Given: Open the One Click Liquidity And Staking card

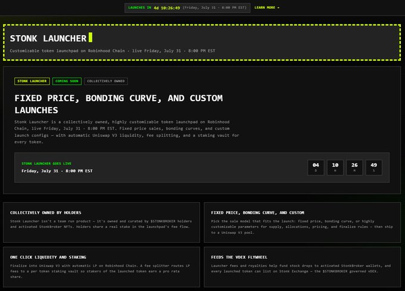Looking at the screenshot, I should click(x=101, y=267).
